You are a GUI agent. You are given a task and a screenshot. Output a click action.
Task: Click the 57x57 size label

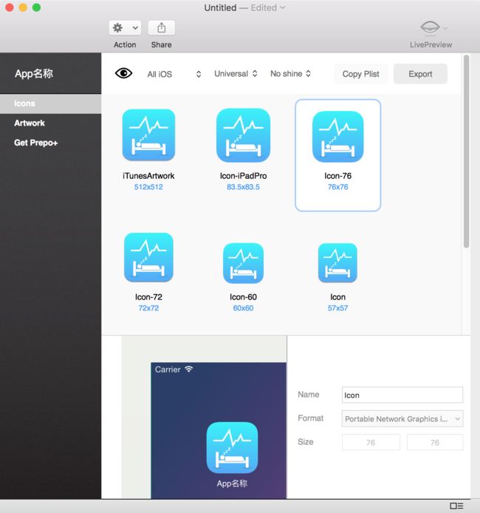338,308
